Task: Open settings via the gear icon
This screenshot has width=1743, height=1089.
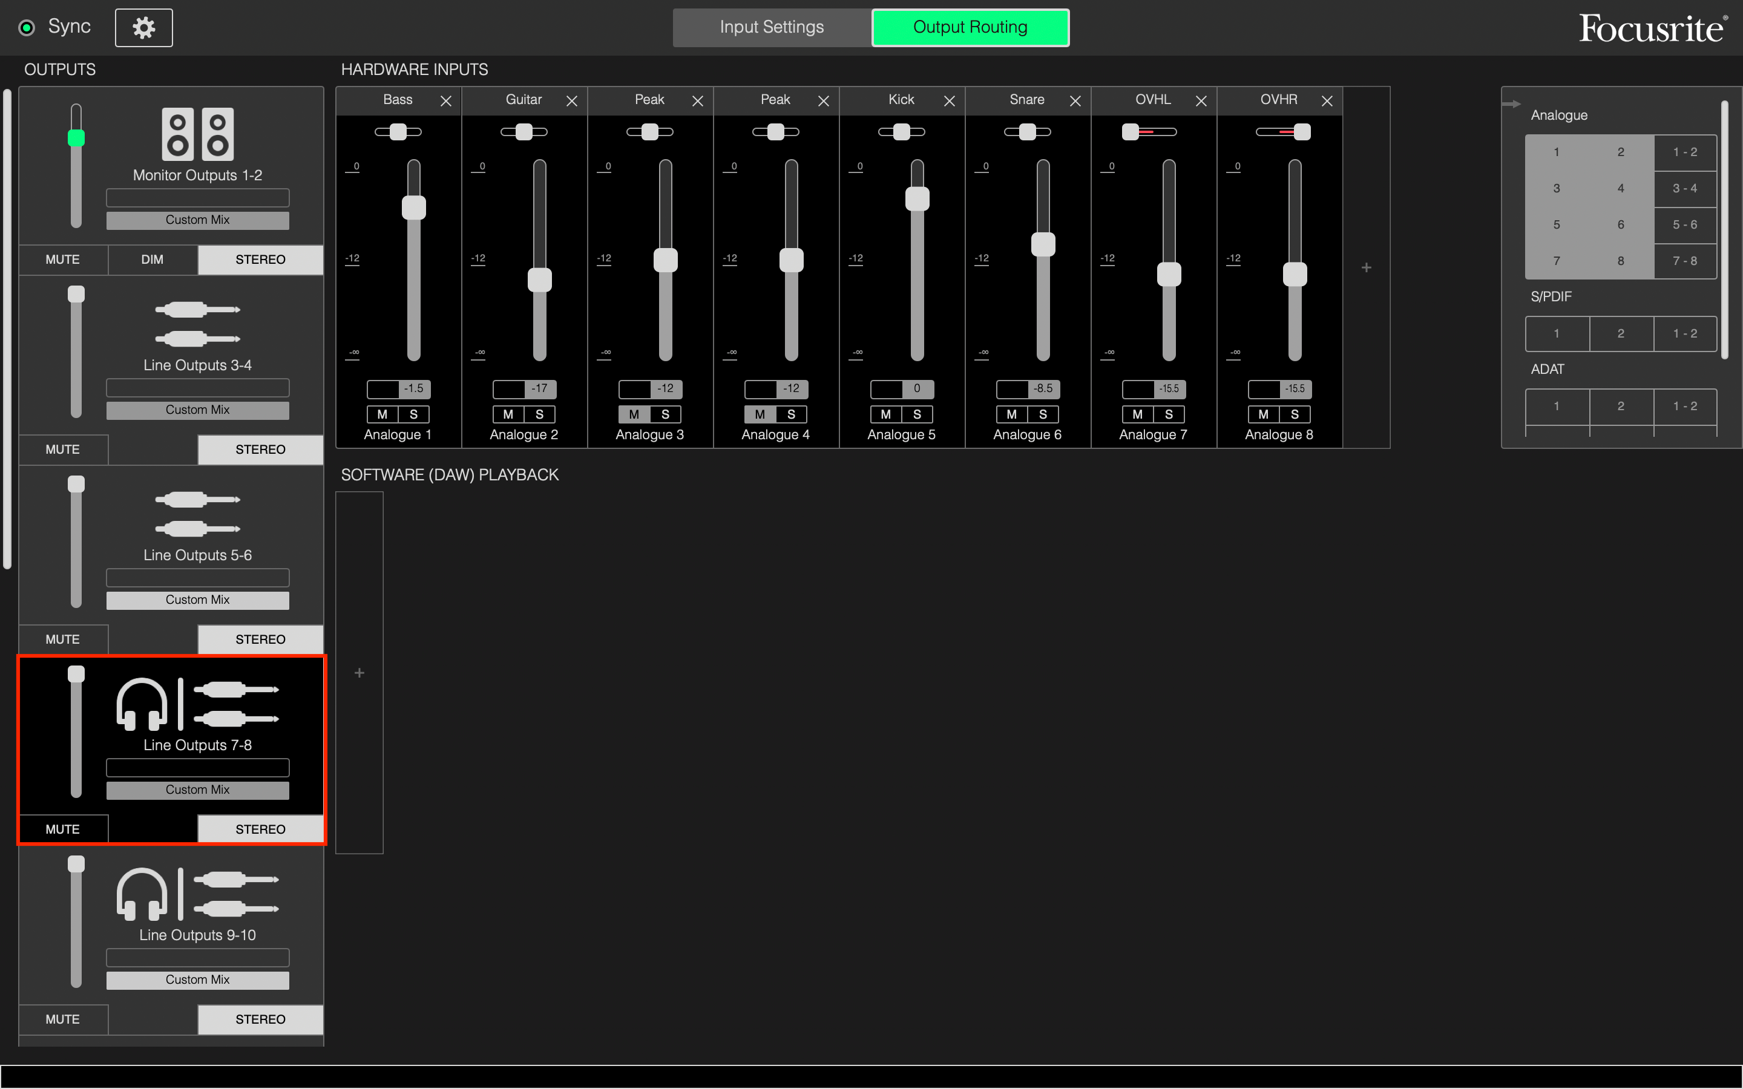Action: [143, 27]
